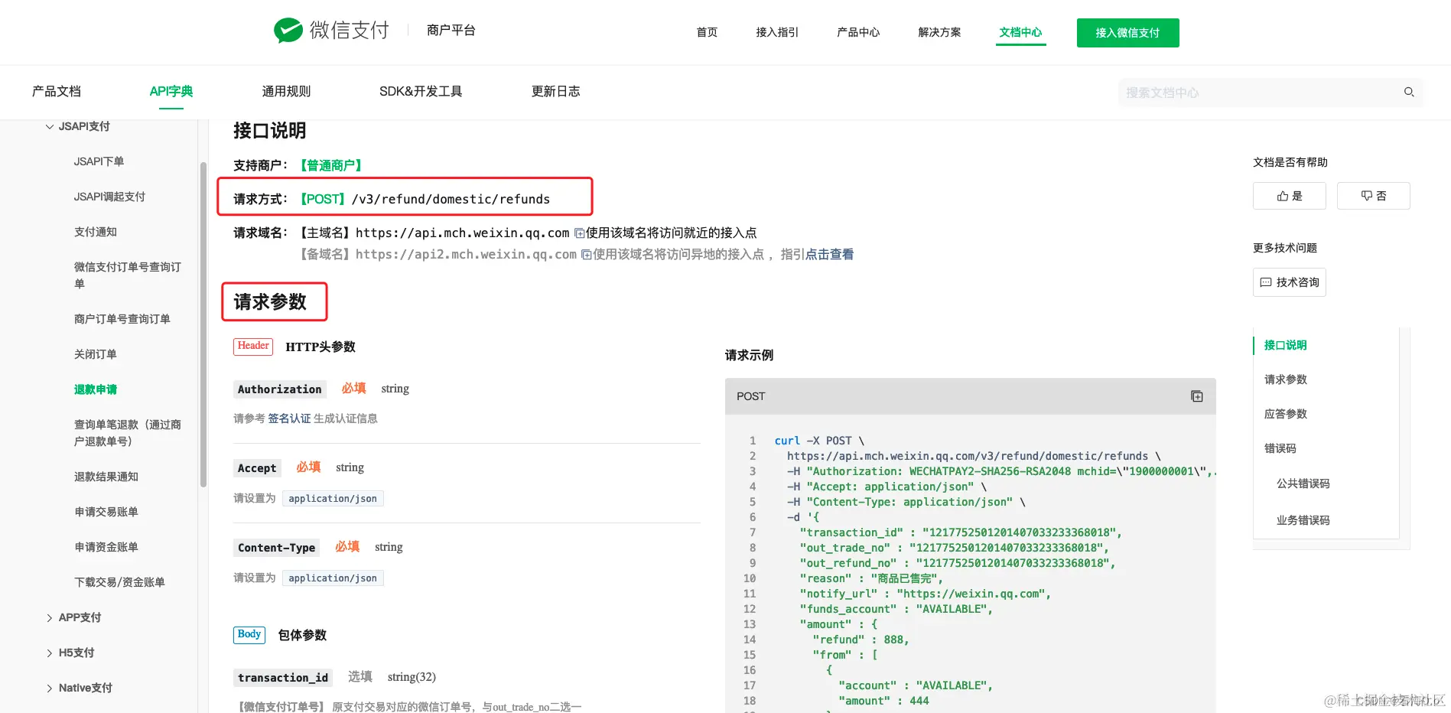Switch to 通用规则 tab
Screen dimensions: 1451x713
coord(286,91)
